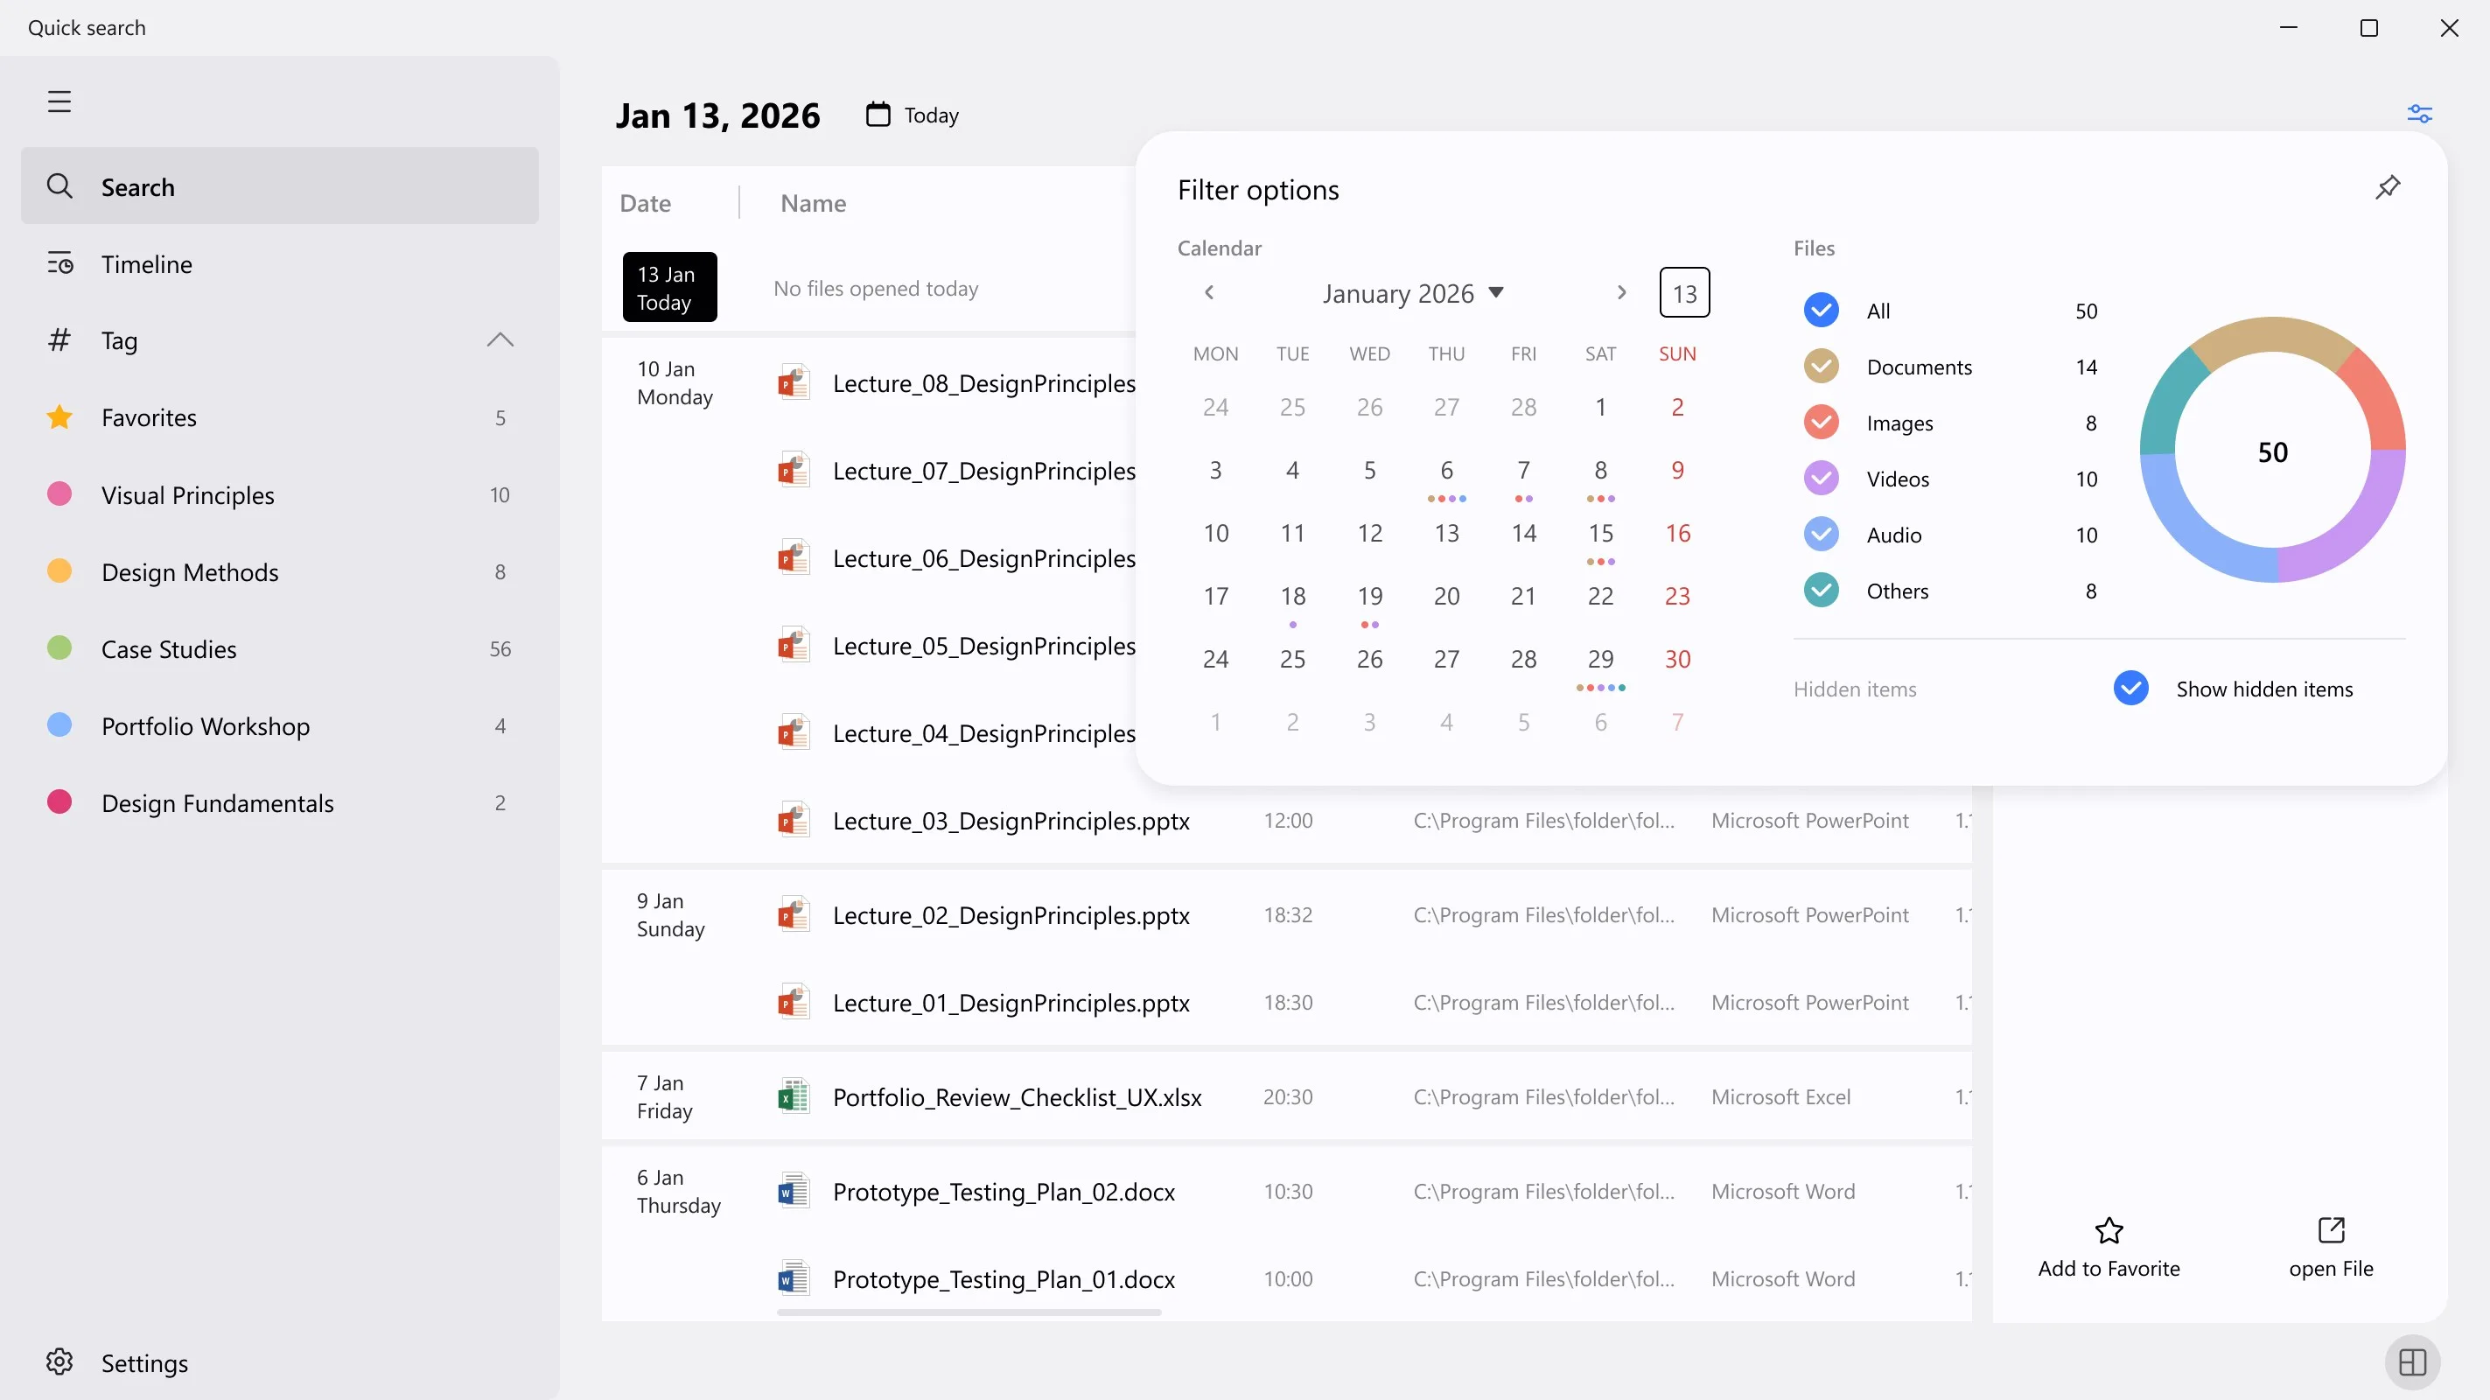Select the Search sidebar item

click(x=279, y=186)
